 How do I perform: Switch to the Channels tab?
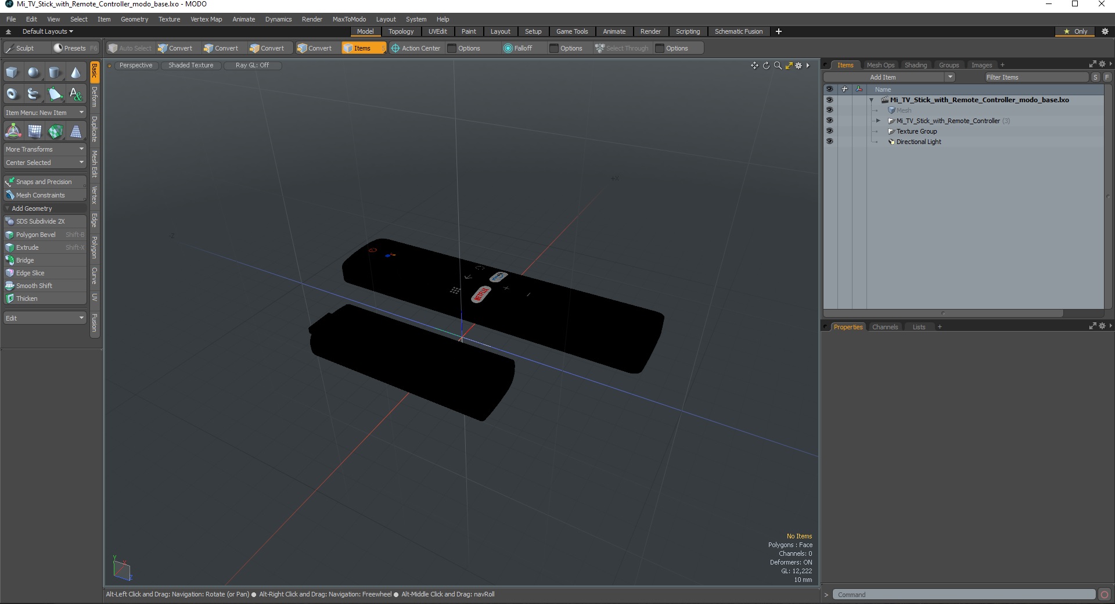[x=885, y=327]
